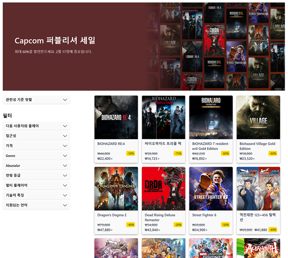Click the ₩14,725+ sale price

click(x=152, y=158)
